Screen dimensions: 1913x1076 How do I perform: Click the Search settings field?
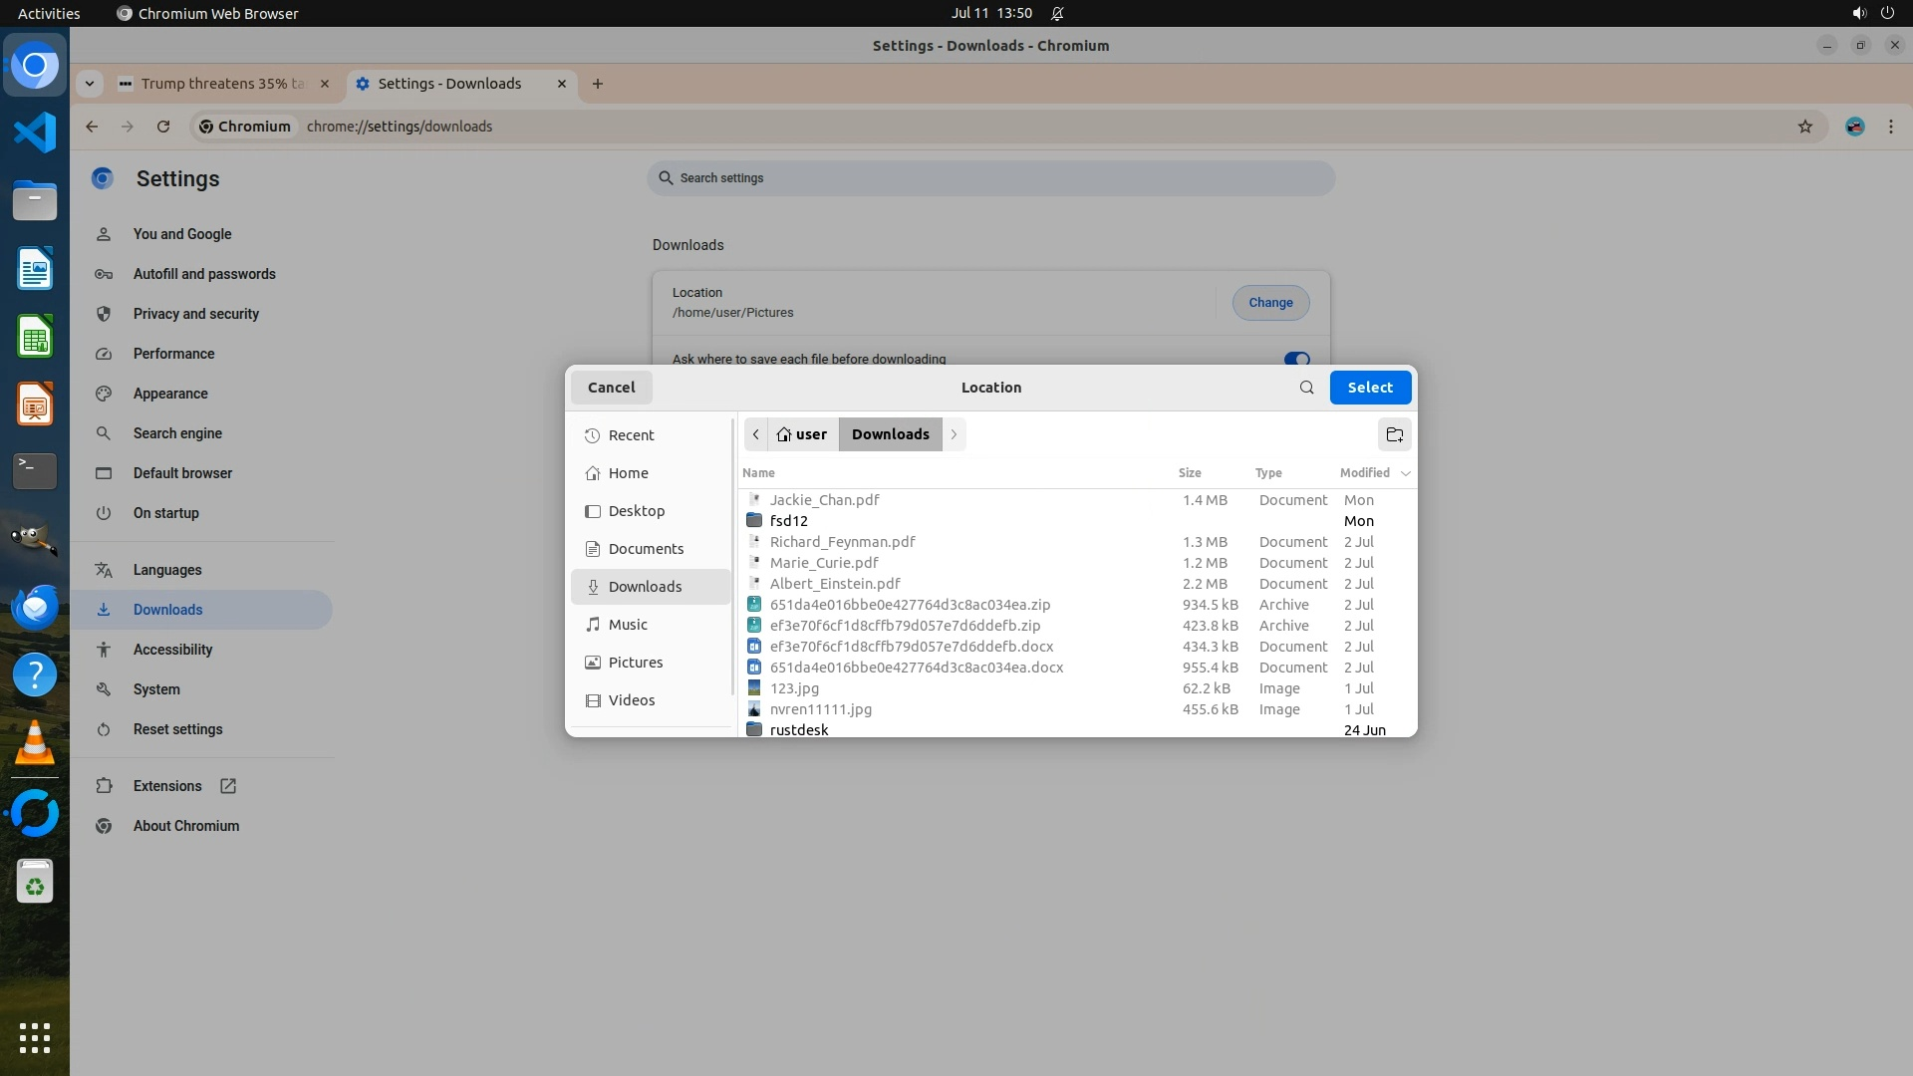990,178
